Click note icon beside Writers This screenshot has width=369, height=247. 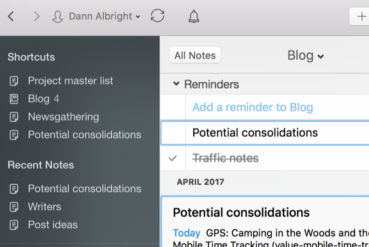click(x=14, y=207)
